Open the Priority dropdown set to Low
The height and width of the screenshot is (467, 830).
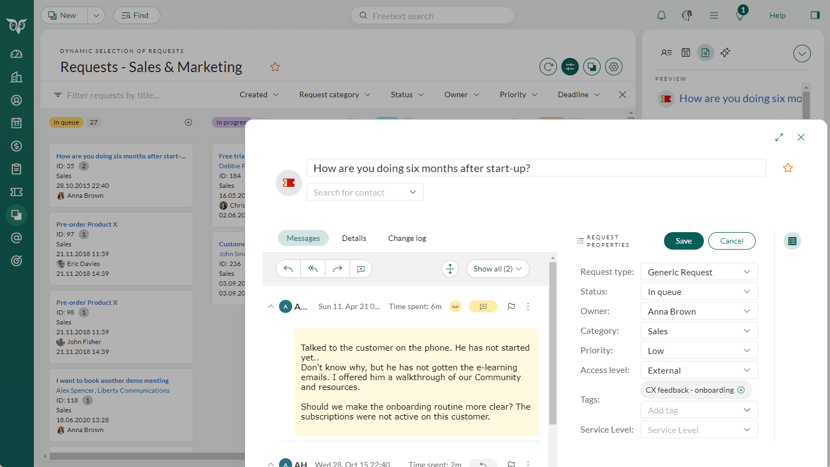pos(698,350)
